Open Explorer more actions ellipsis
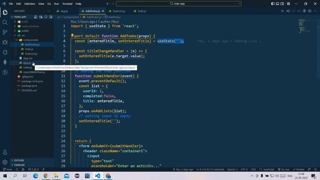Viewport: 320px width, 180px height. [49, 11]
